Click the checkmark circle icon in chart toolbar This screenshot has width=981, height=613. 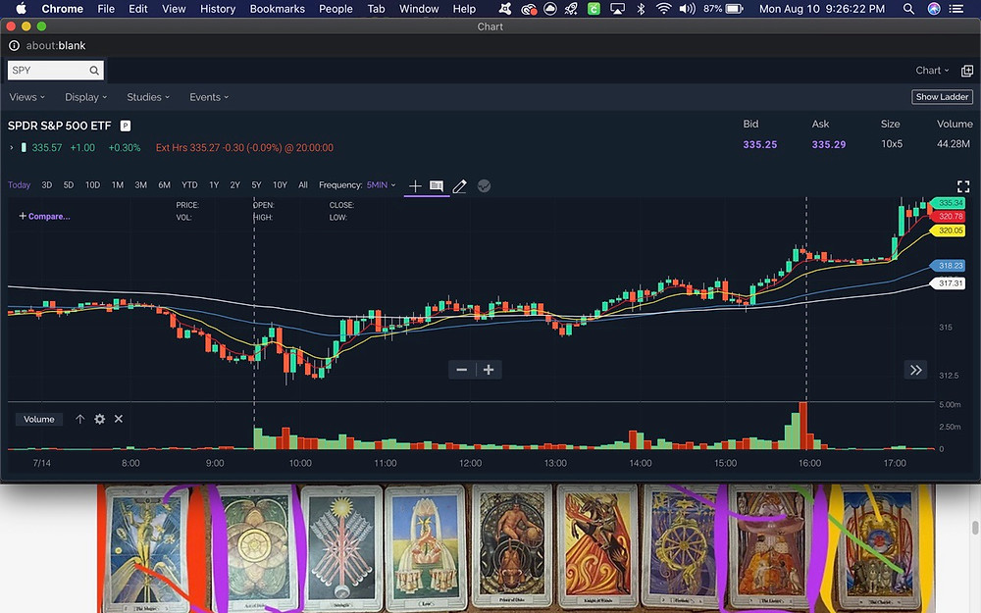tap(484, 185)
